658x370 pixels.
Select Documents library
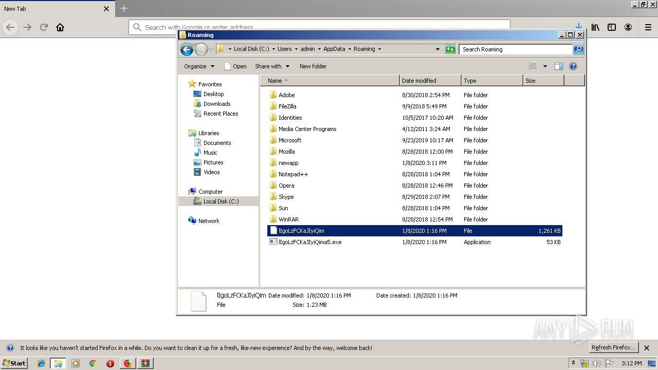click(217, 143)
